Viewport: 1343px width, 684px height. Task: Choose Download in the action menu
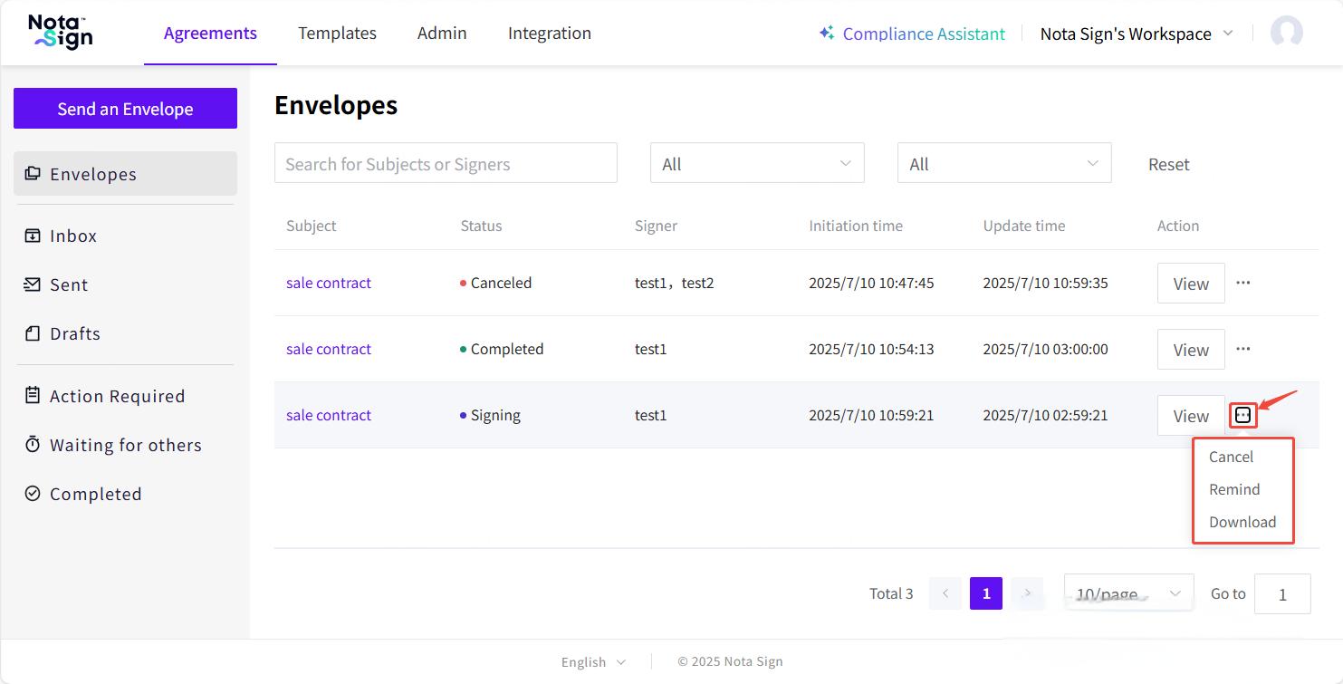tap(1242, 522)
